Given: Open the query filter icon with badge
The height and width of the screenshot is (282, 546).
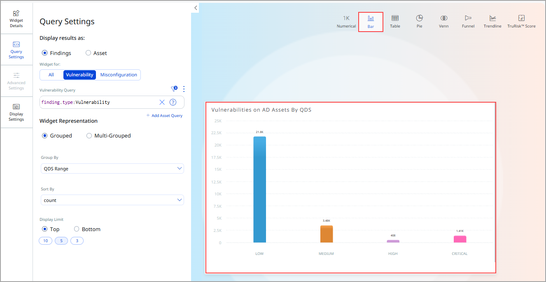Looking at the screenshot, I should point(174,89).
